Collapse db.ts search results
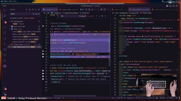Screen dimensions: 181x101 point(10,29)
